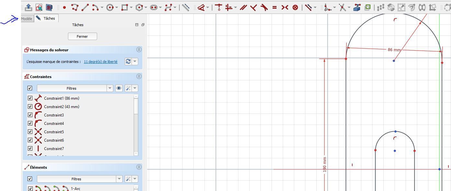This screenshot has width=451, height=191.
Task: Uncheck the Constraint6 checkbox
Action: pos(30,140)
